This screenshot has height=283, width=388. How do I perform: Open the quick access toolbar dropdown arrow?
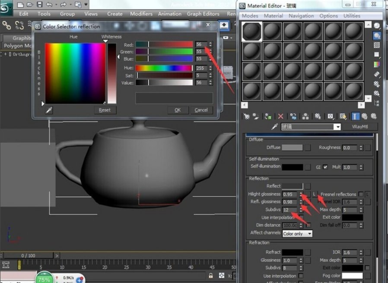(86, 4)
